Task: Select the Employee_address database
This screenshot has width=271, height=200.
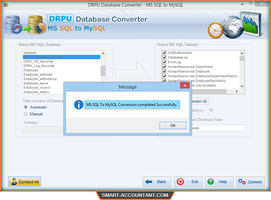Action: click(62, 74)
